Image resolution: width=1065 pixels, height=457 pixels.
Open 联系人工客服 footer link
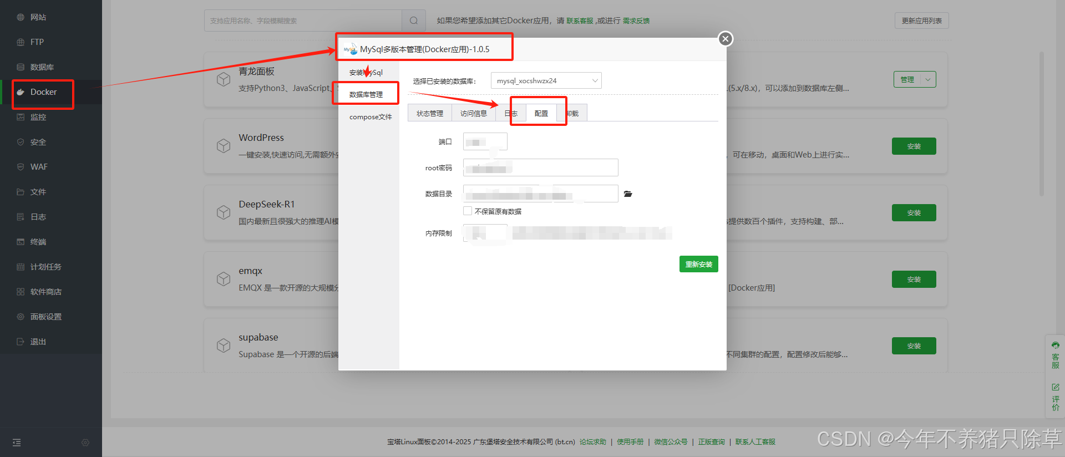pos(755,442)
